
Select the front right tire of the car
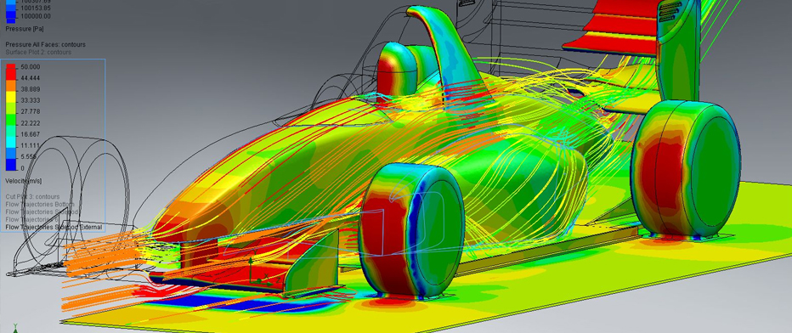(x=411, y=229)
